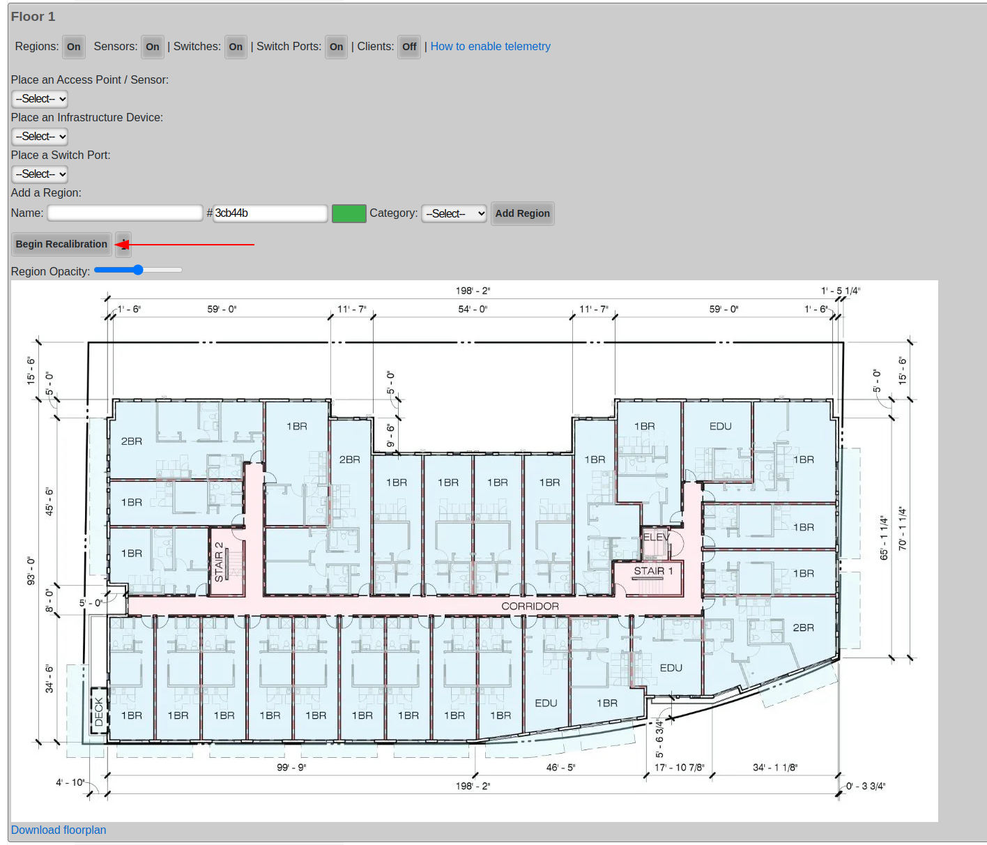The width and height of the screenshot is (987, 845).
Task: Expand the Infrastructure Device select menu
Action: pyautogui.click(x=40, y=137)
